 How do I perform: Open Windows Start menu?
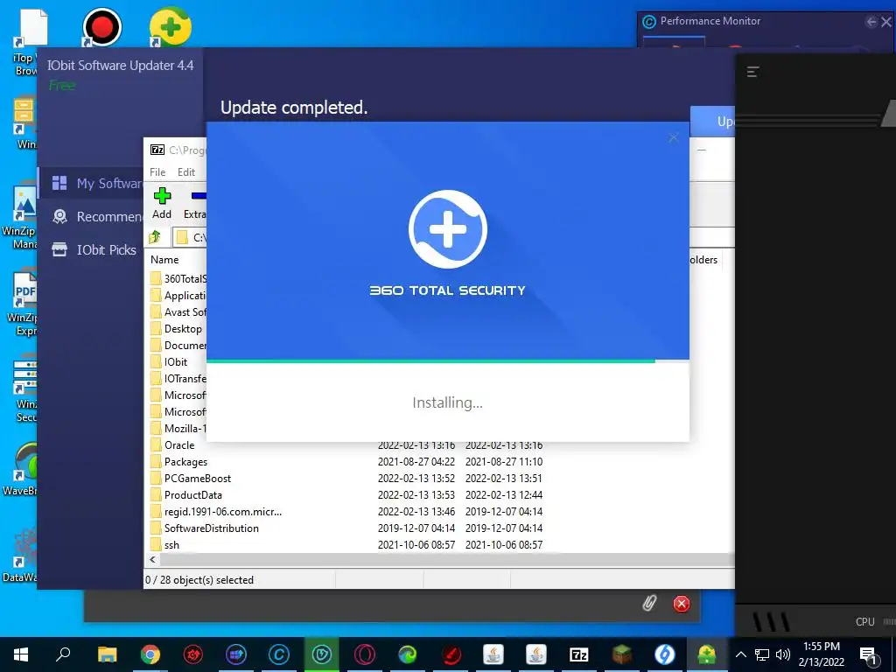point(21,654)
